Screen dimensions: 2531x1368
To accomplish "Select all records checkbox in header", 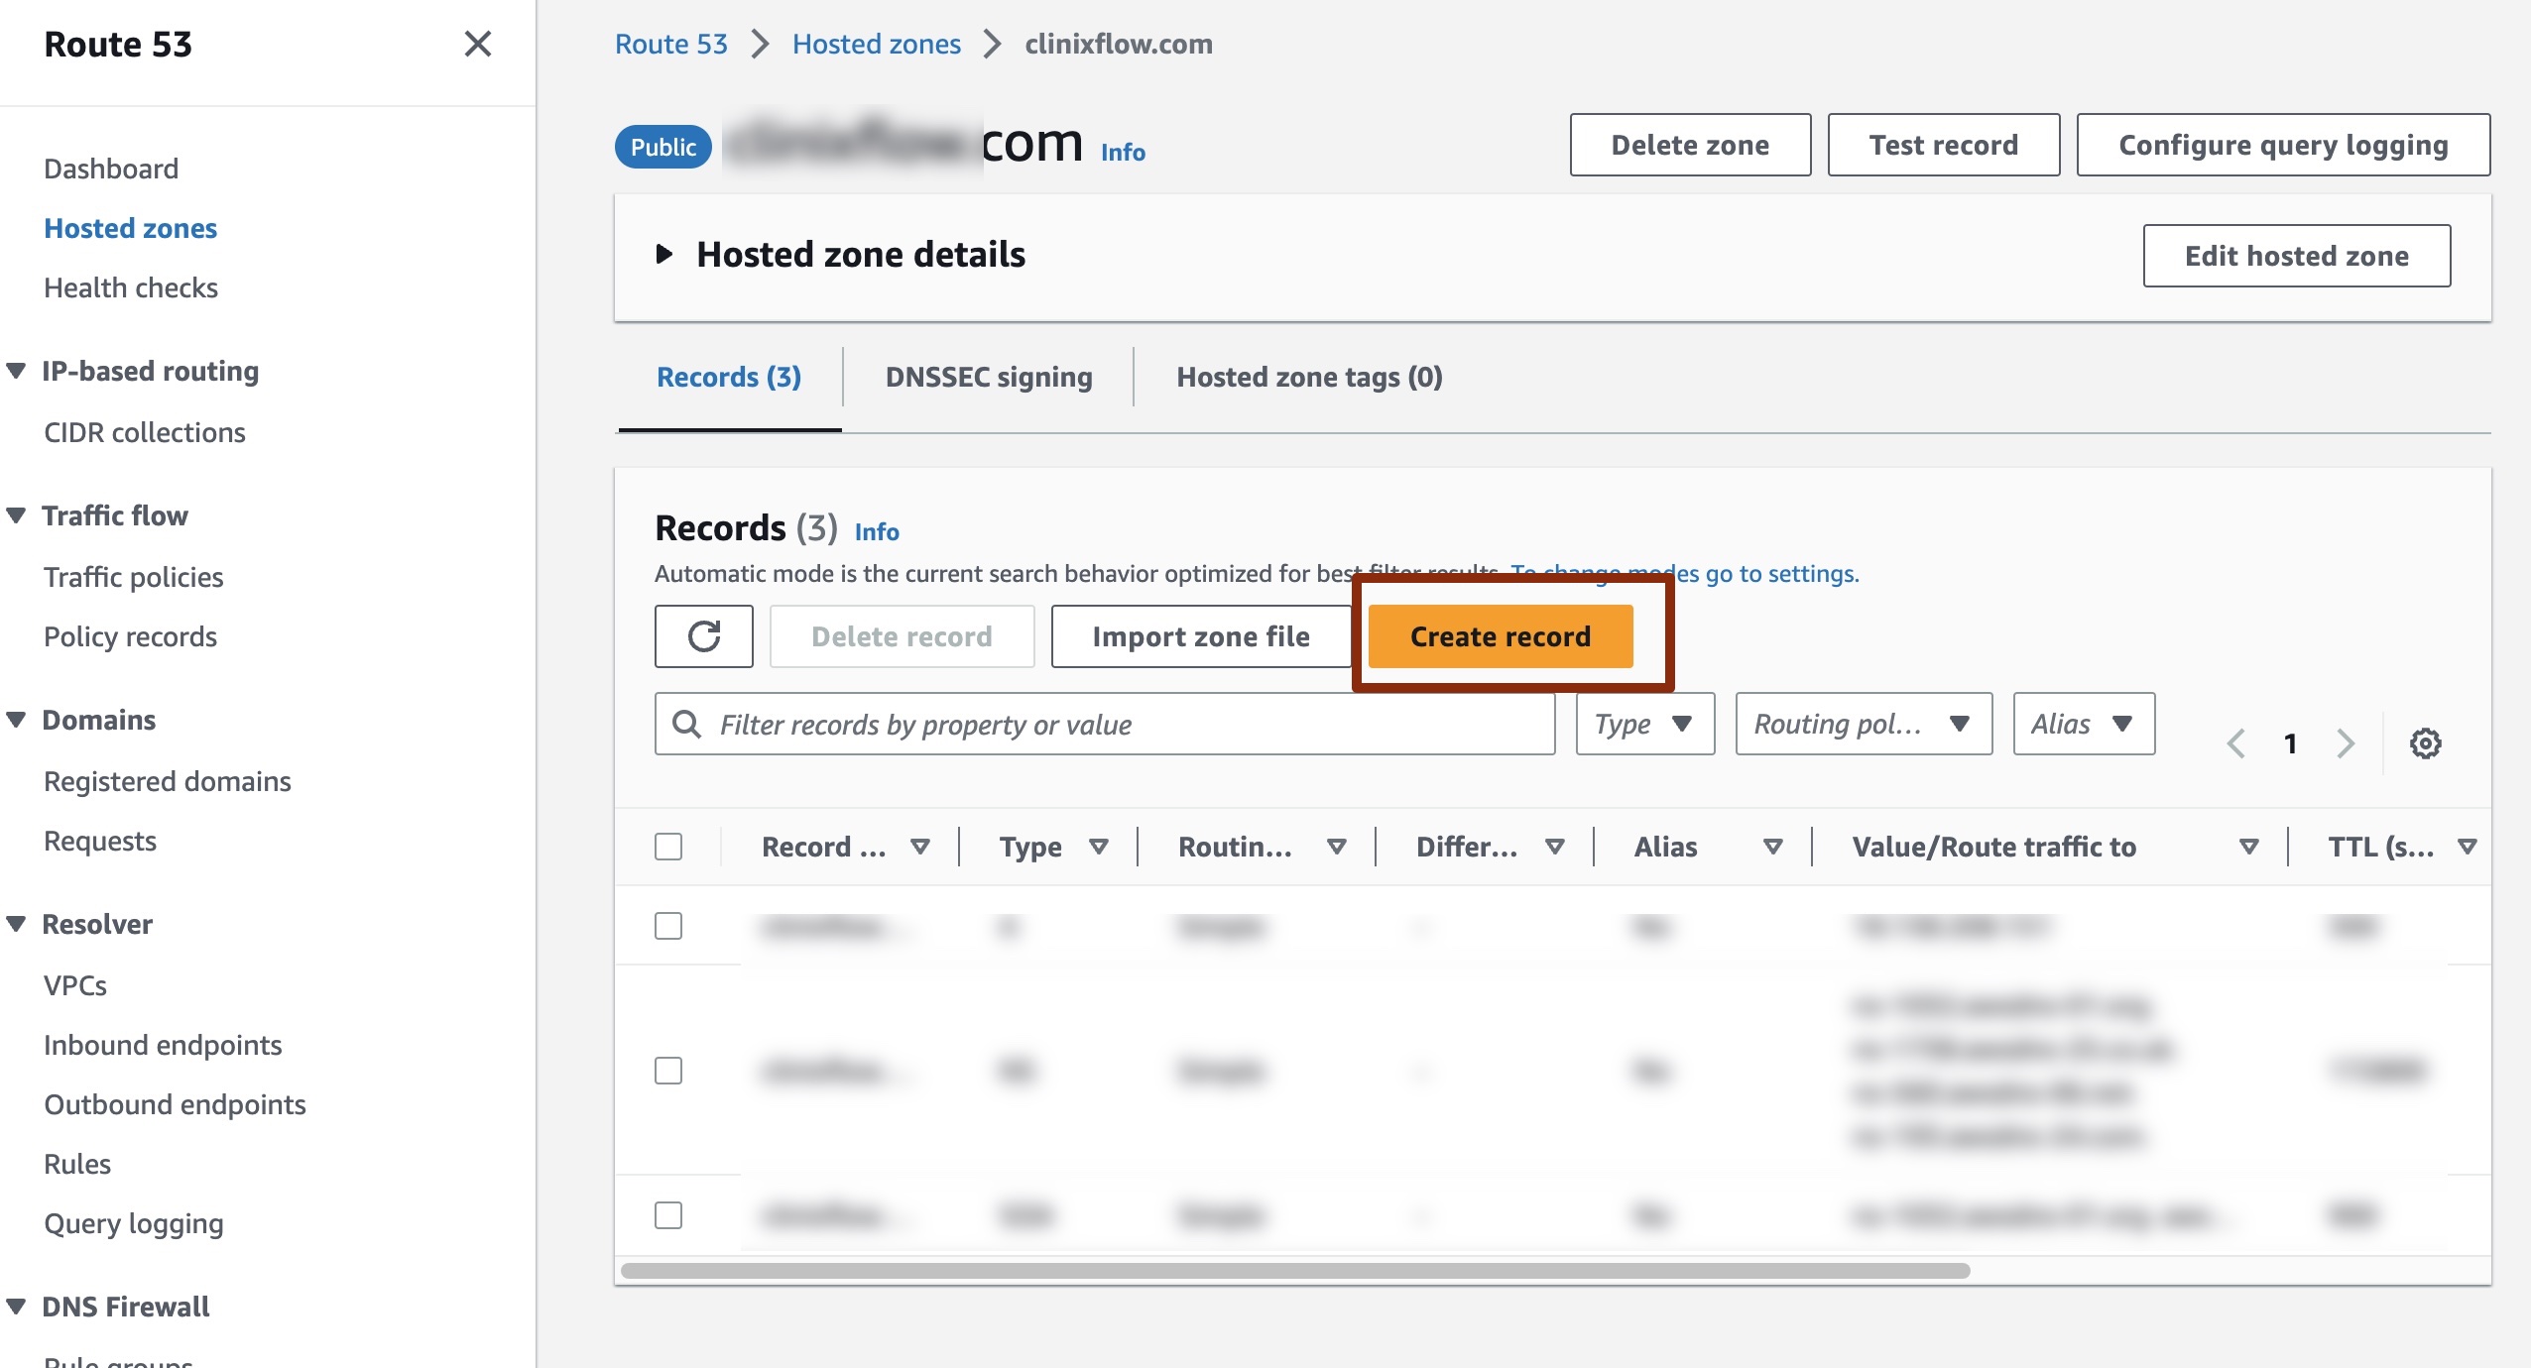I will [668, 847].
